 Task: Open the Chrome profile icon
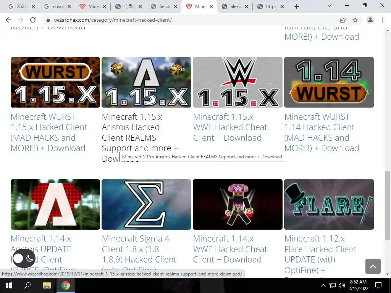coord(370,20)
